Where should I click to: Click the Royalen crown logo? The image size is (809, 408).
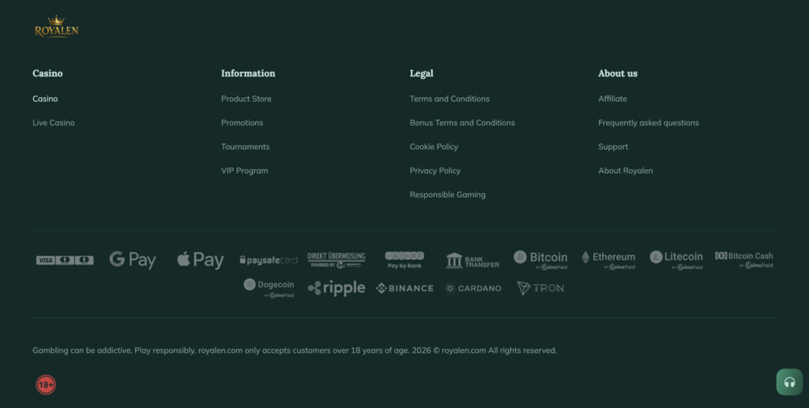56,26
